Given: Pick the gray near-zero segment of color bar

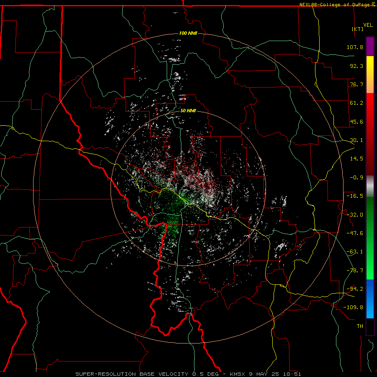Looking at the screenshot, I should coord(370,186).
